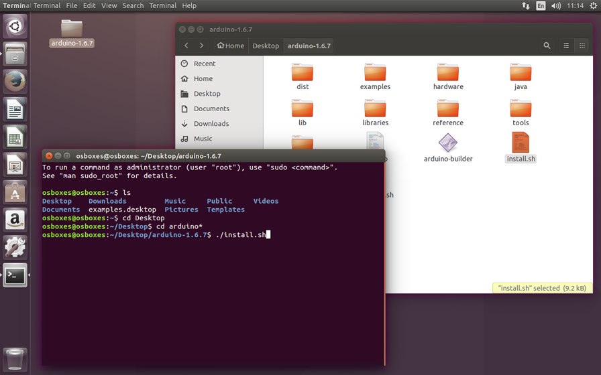The width and height of the screenshot is (601, 375).
Task: Open Recent in the Files sidebar
Action: pos(219,64)
